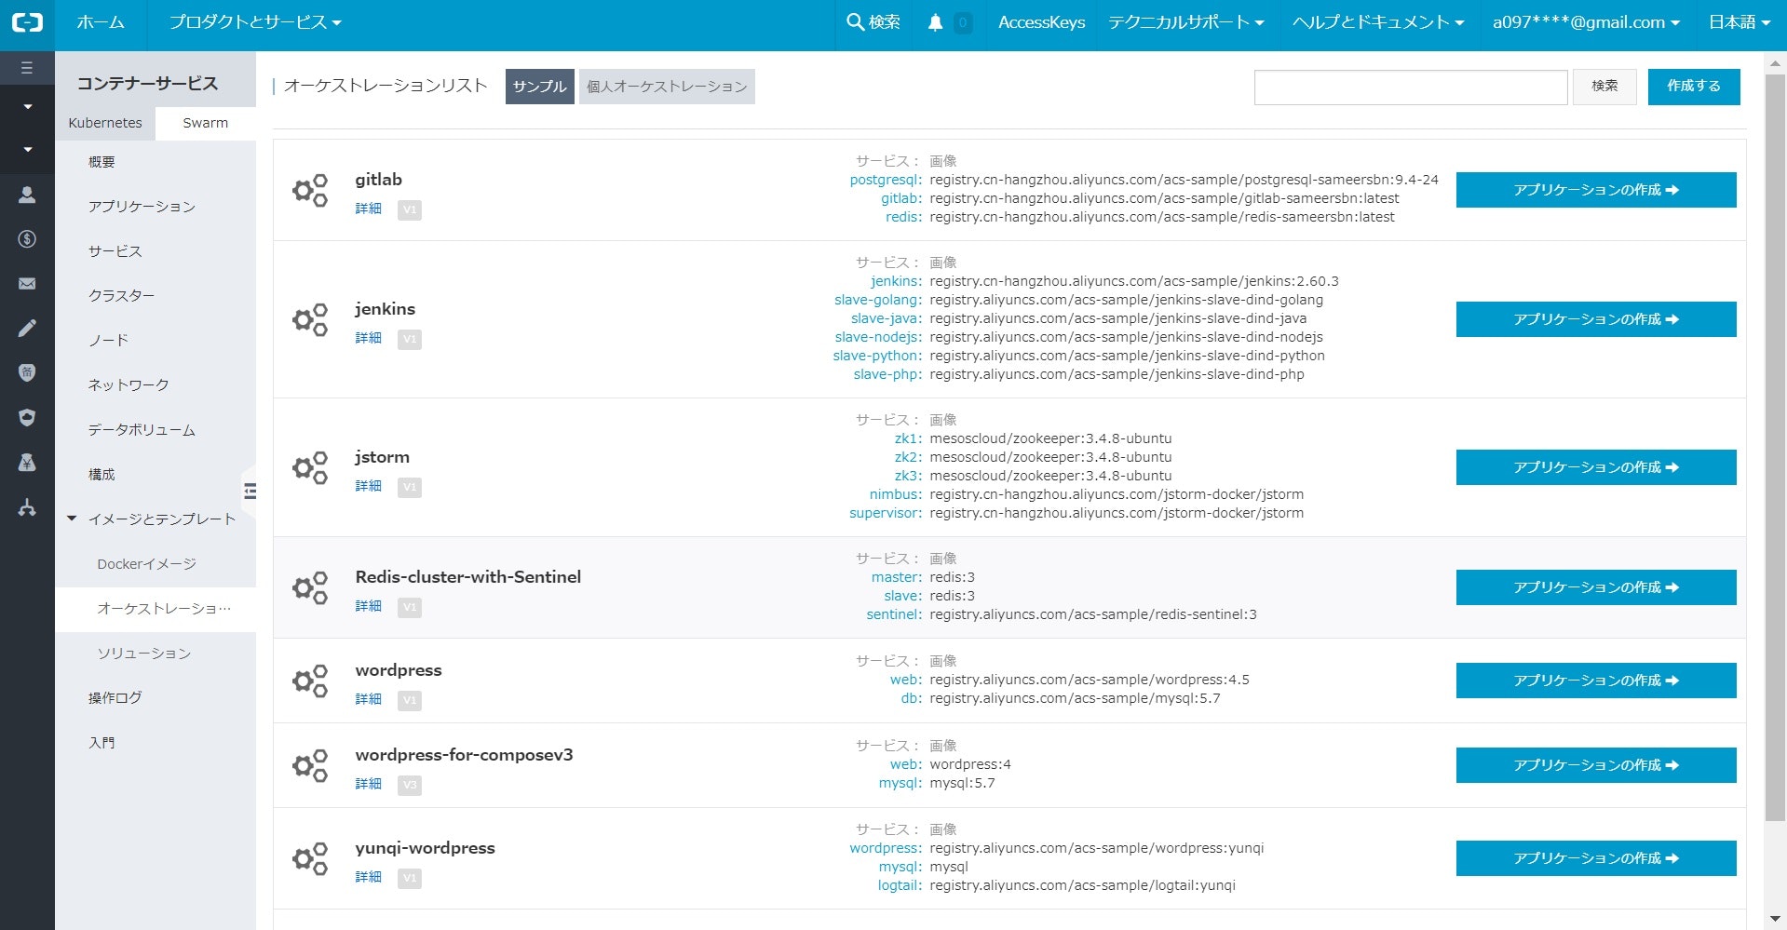This screenshot has height=930, width=1787.
Task: Go to ホーム in top bar
Action: (101, 22)
